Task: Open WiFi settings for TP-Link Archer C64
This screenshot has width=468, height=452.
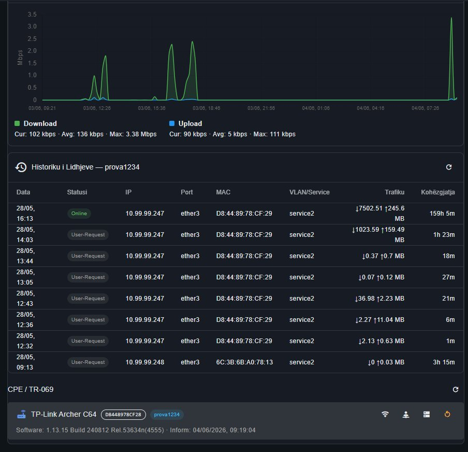Action: 385,414
